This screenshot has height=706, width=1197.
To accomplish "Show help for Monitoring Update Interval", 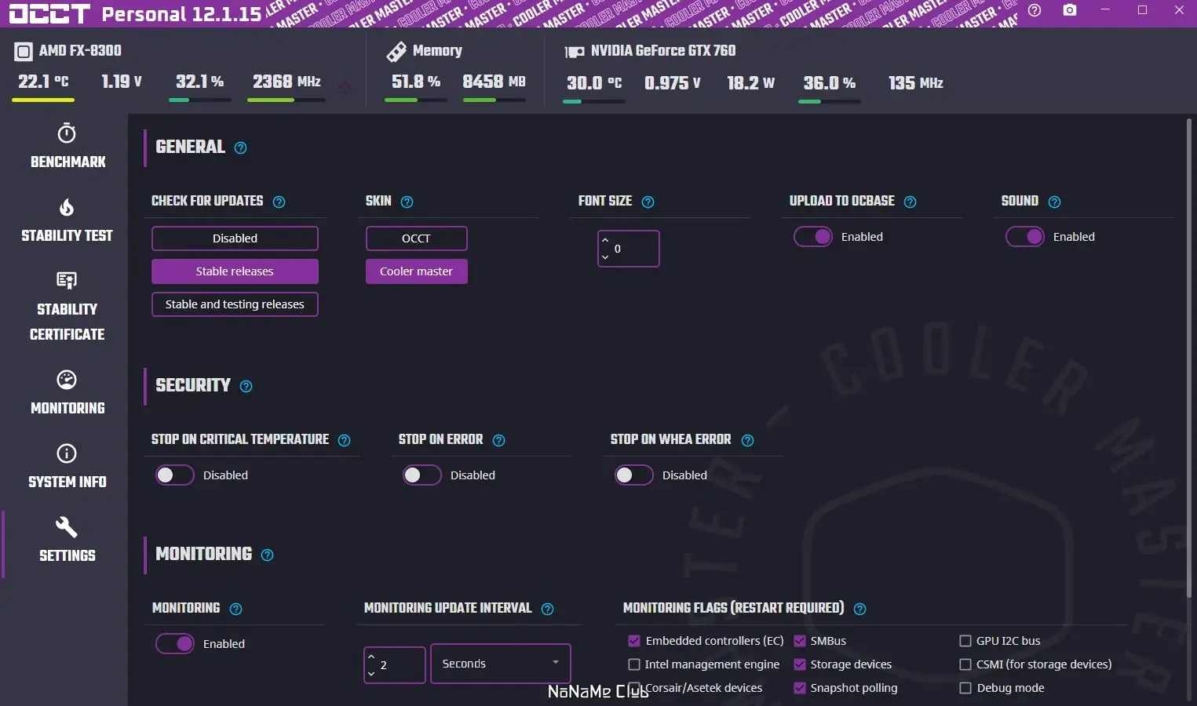I will 547,609.
